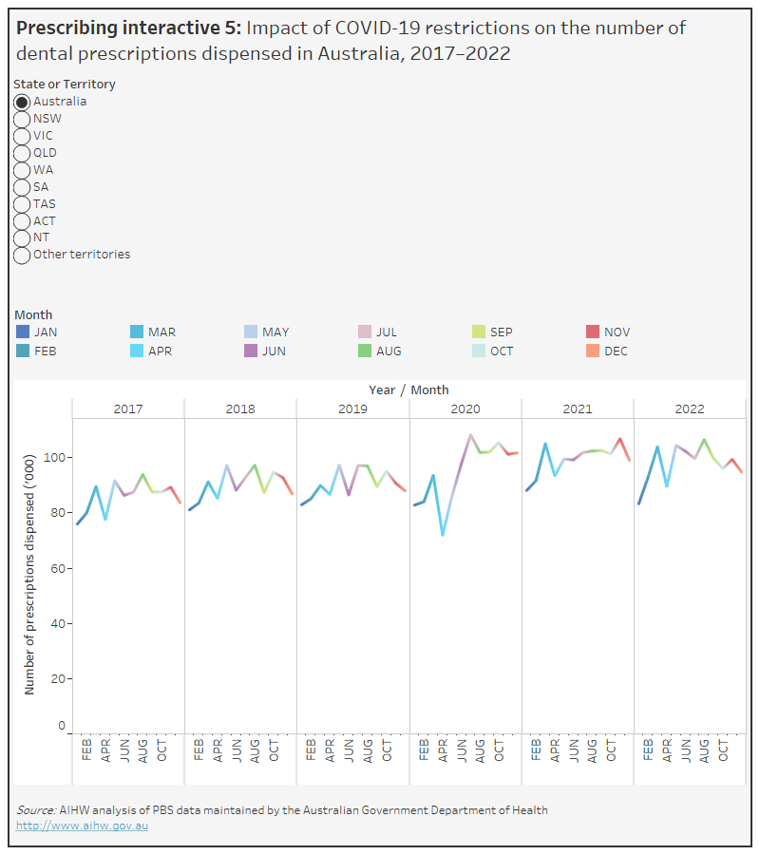Viewport: 760px width, 855px height.
Task: Select the Australia radio button
Action: tap(22, 102)
